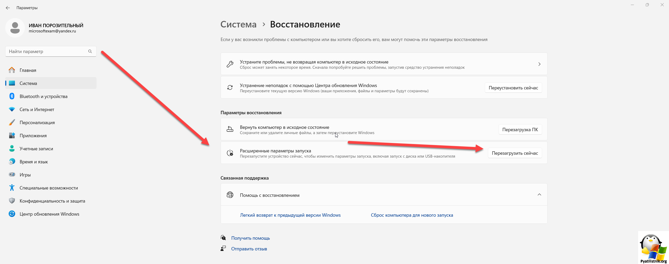
Task: Click the Отправить отзыв feedback icon
Action: click(x=223, y=248)
